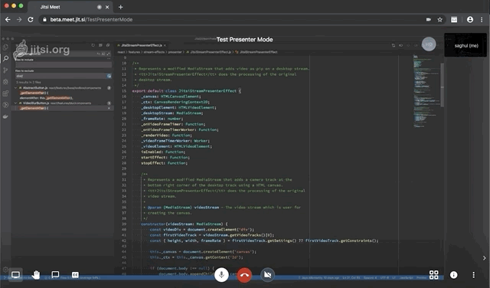Toggle the camera on or off
Image resolution: width=490 pixels, height=288 pixels.
coord(267,275)
